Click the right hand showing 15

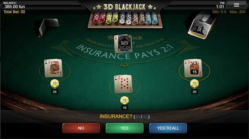pyautogui.click(x=193, y=68)
